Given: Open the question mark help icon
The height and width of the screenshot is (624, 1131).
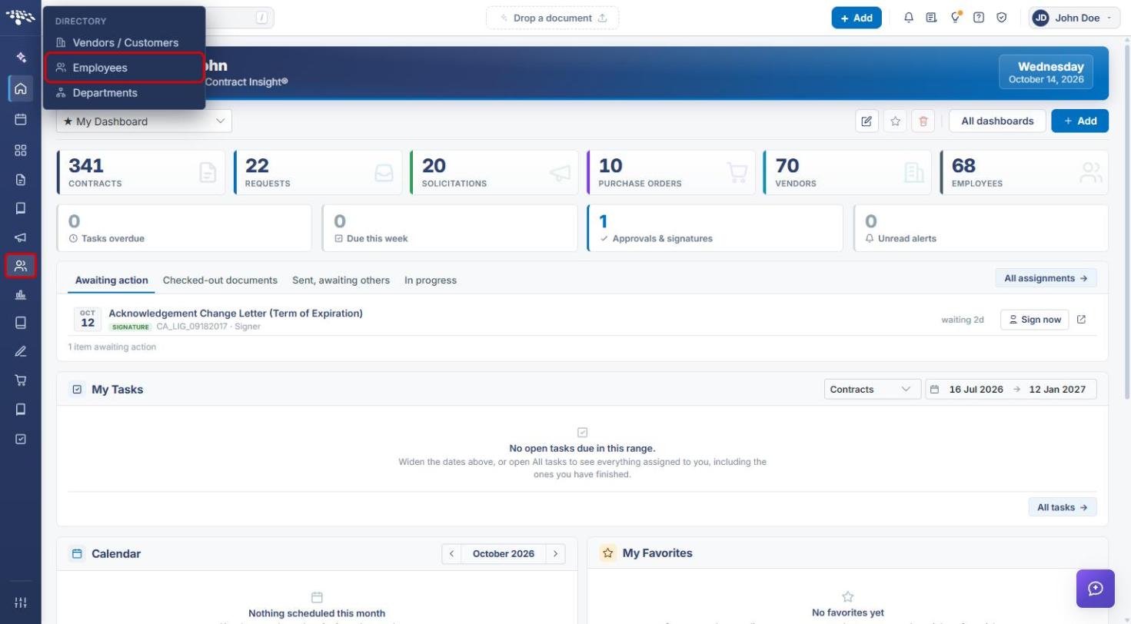Looking at the screenshot, I should click(x=979, y=18).
